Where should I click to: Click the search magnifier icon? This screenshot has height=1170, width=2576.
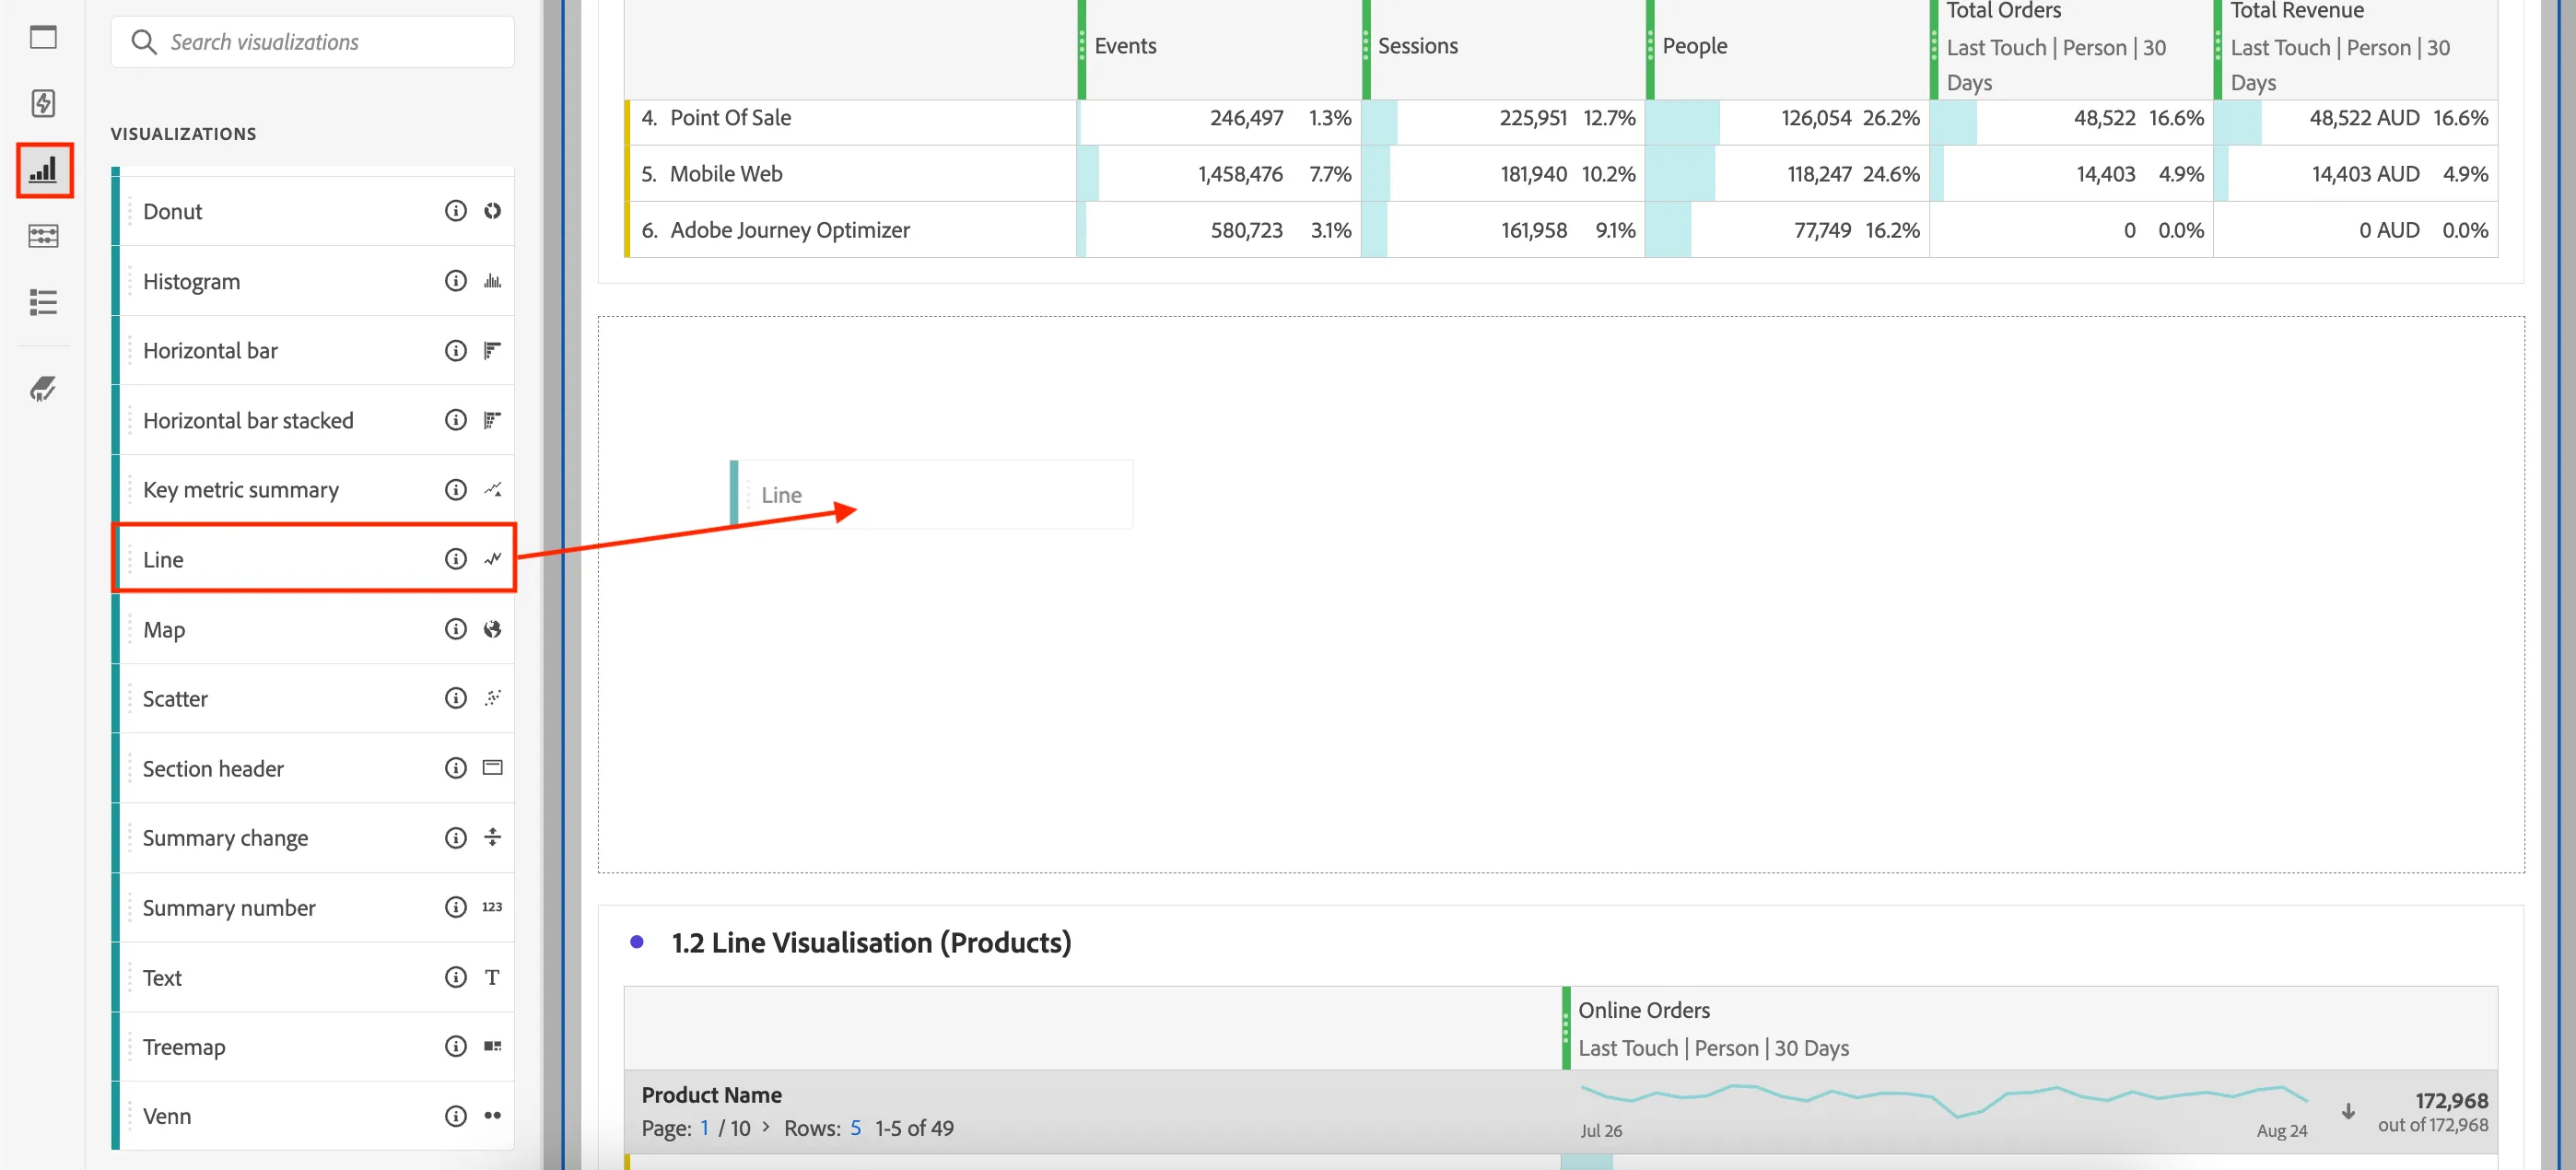click(x=144, y=42)
